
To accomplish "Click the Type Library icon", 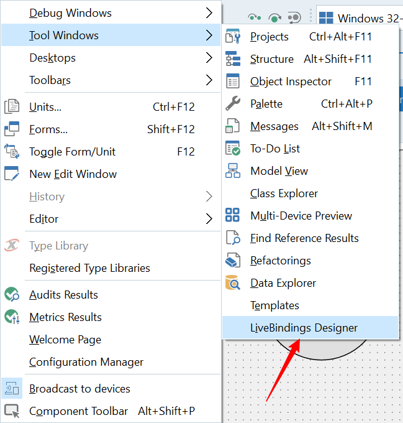I will (12, 245).
